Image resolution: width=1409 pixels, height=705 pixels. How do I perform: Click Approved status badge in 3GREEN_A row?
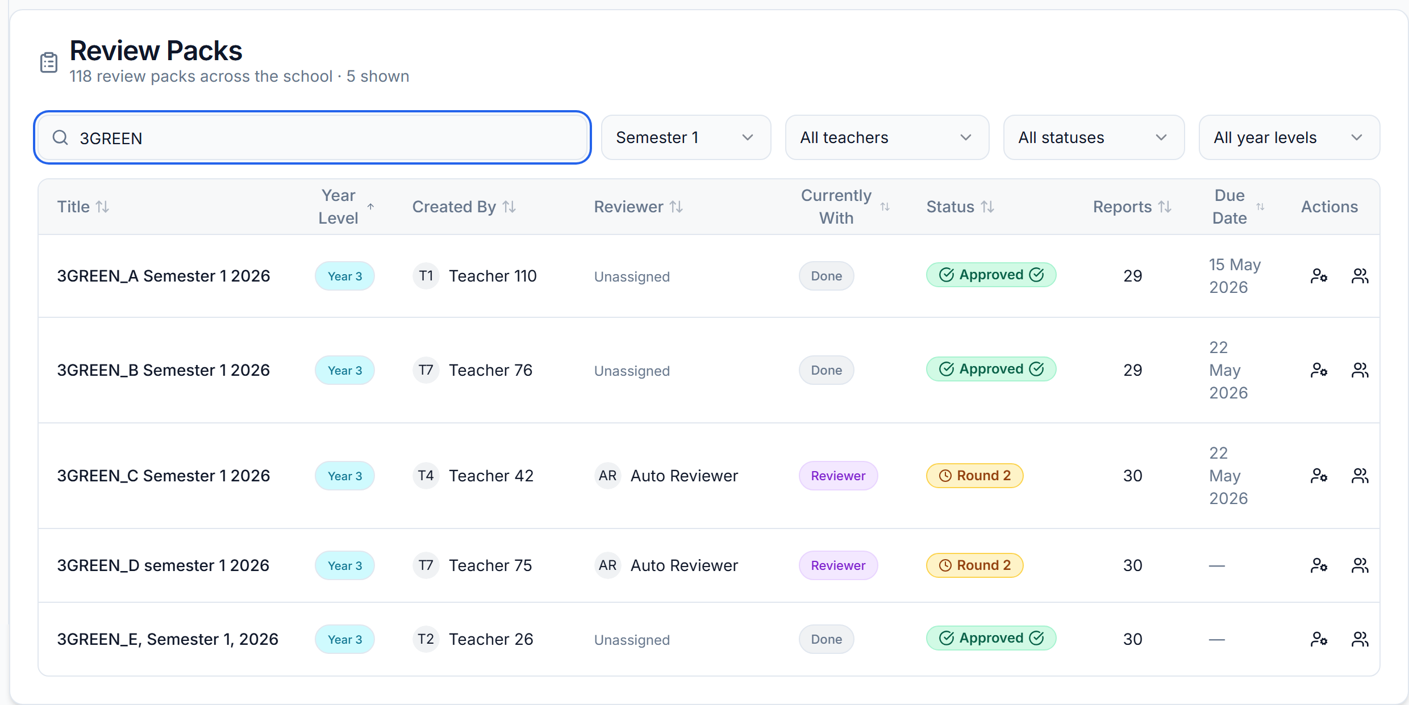point(991,275)
